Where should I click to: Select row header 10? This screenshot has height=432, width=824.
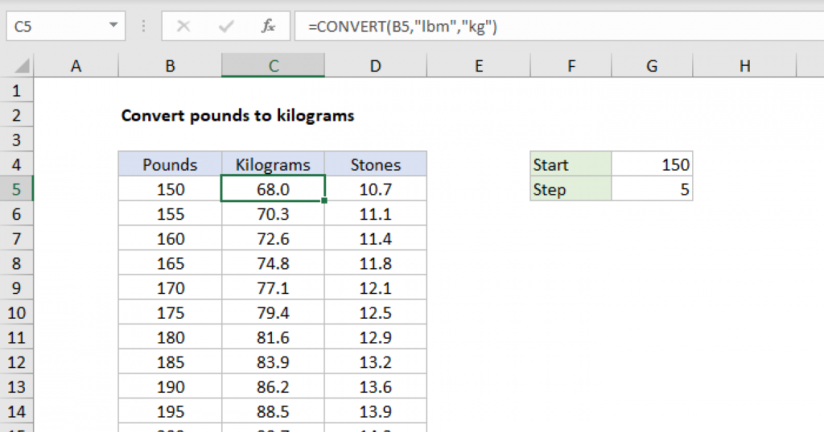tap(17, 312)
